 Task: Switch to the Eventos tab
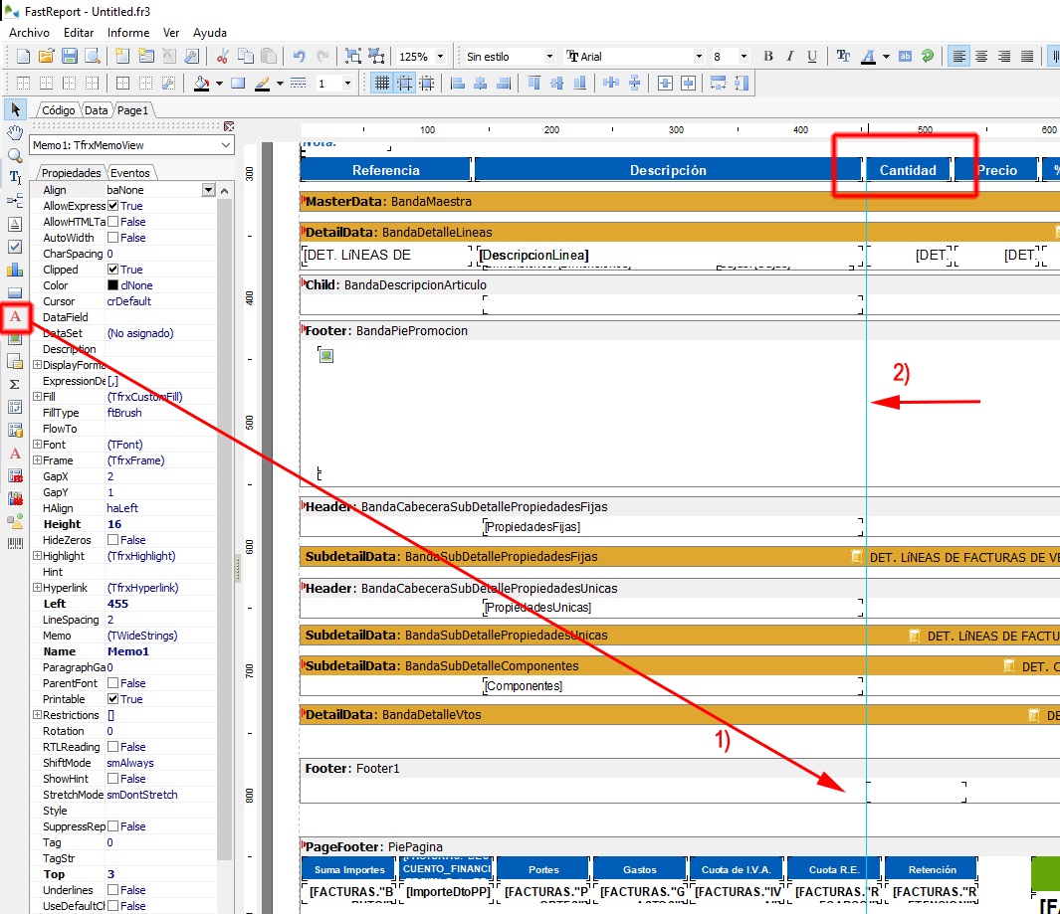130,173
